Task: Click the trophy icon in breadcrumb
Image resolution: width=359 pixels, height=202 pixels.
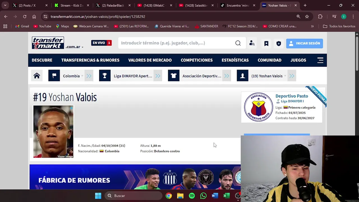Action: 105,76
